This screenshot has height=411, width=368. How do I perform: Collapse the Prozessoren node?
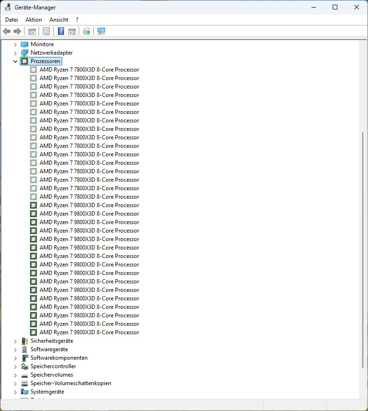tap(15, 61)
